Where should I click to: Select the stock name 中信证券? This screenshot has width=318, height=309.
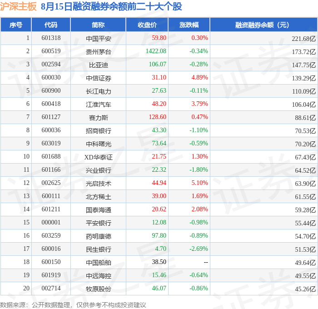tap(99, 78)
